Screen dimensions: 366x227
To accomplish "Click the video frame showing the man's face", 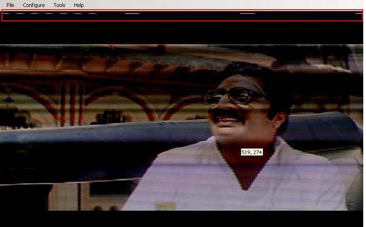I will (x=181, y=127).
